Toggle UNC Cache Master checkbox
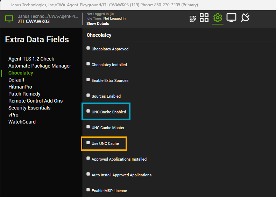276x197 pixels. tap(88, 127)
